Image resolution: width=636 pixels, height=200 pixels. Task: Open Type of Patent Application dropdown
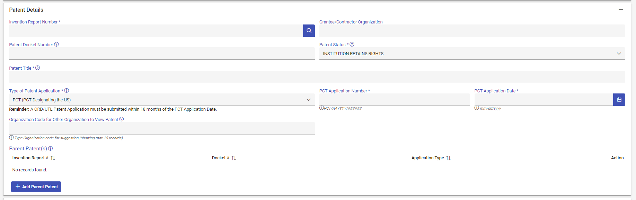pos(161,100)
